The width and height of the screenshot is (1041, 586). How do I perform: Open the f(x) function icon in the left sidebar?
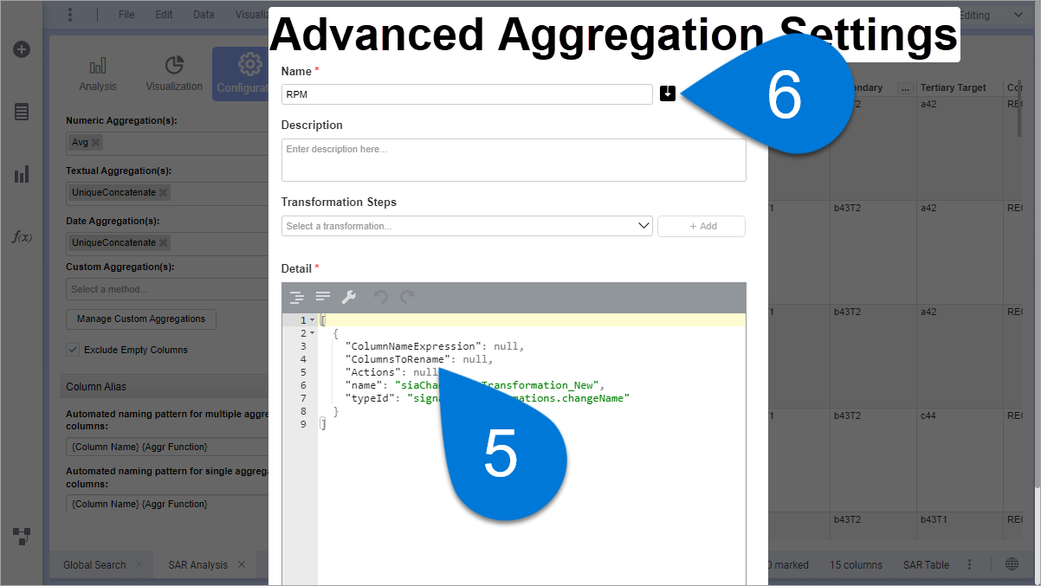pyautogui.click(x=22, y=236)
